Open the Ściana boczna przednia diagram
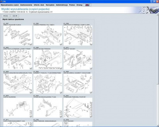 (48, 60)
